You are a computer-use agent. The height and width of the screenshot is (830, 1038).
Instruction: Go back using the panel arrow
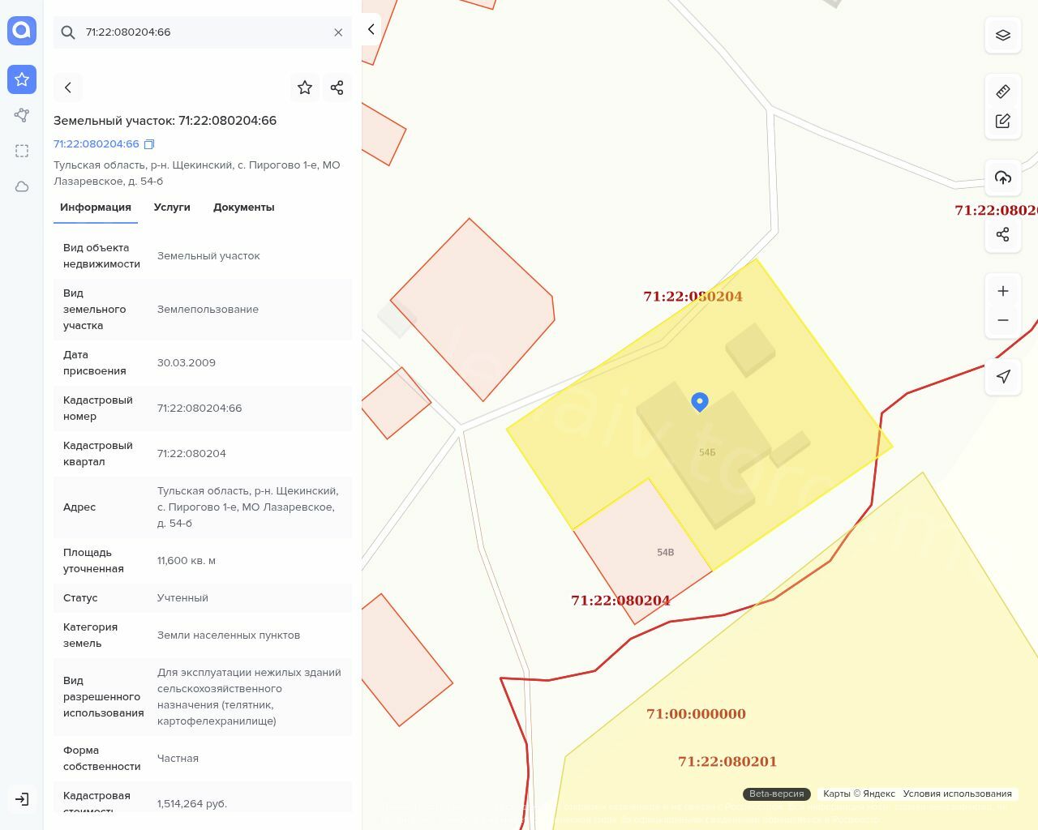68,88
